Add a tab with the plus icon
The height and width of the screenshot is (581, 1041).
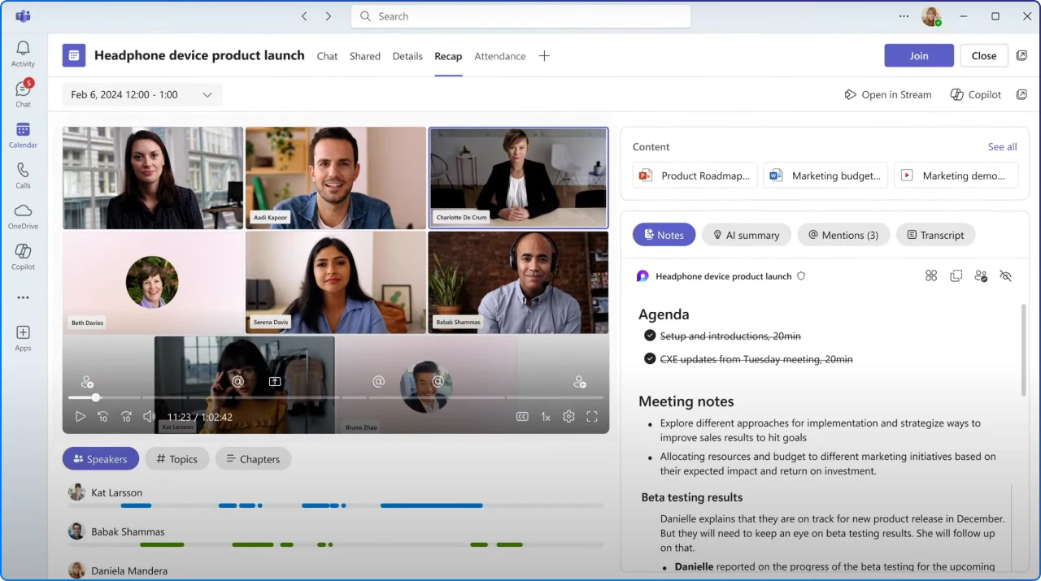point(544,56)
